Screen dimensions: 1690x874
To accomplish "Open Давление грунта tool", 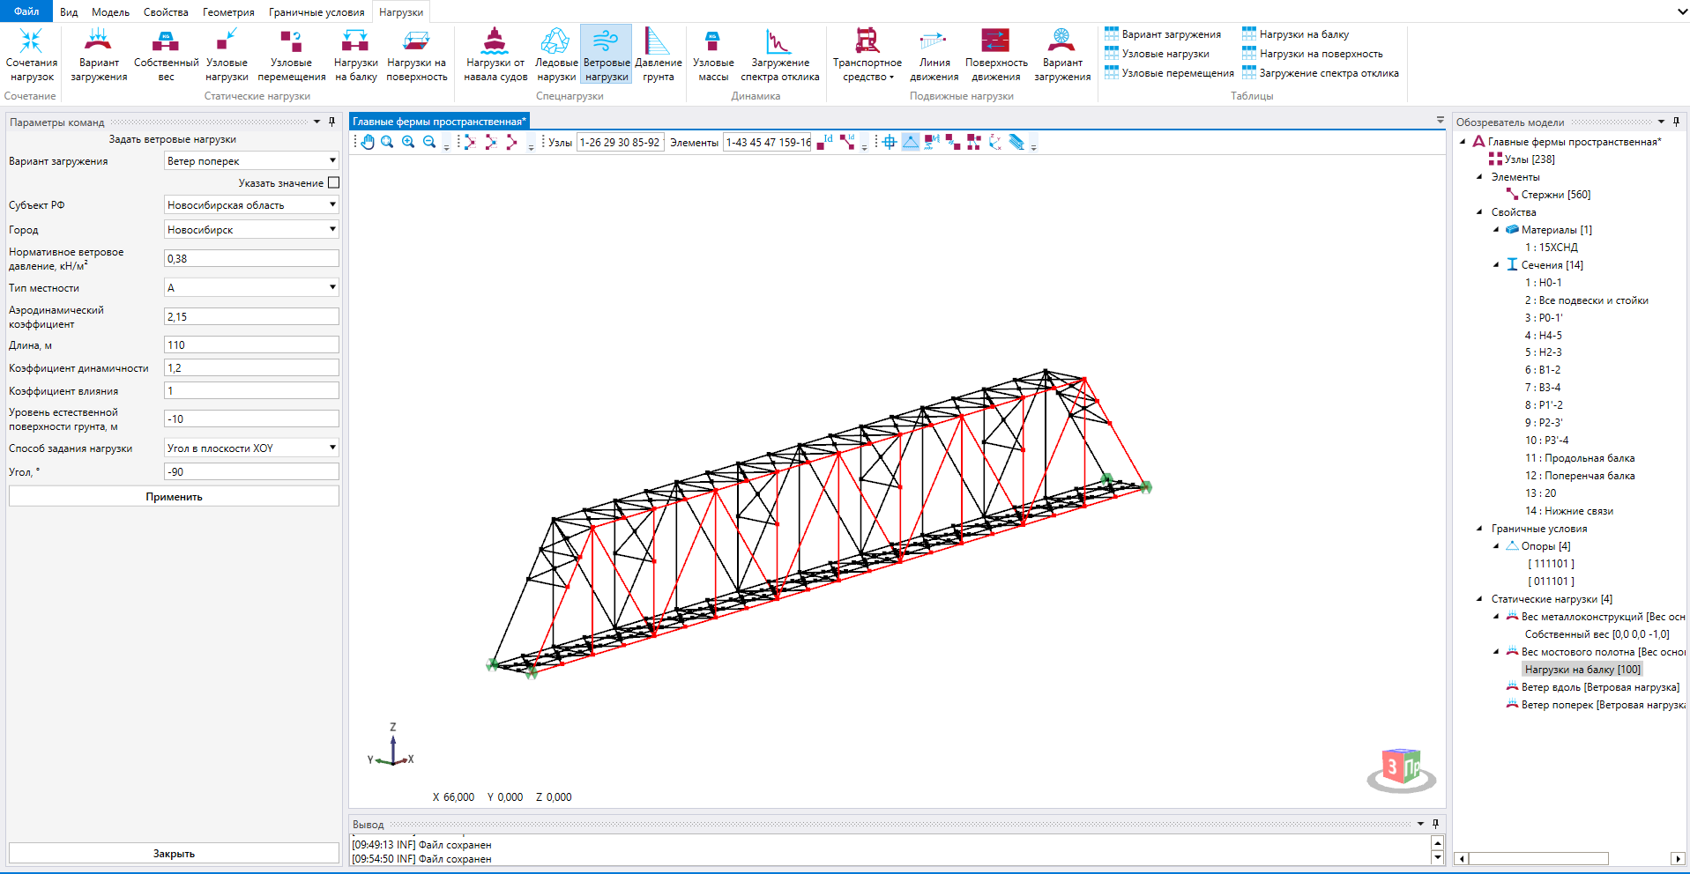I will tap(658, 55).
